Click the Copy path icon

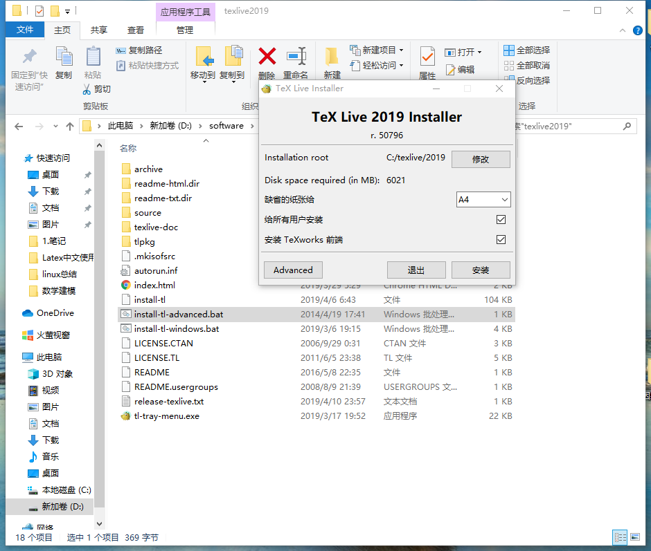coord(121,50)
